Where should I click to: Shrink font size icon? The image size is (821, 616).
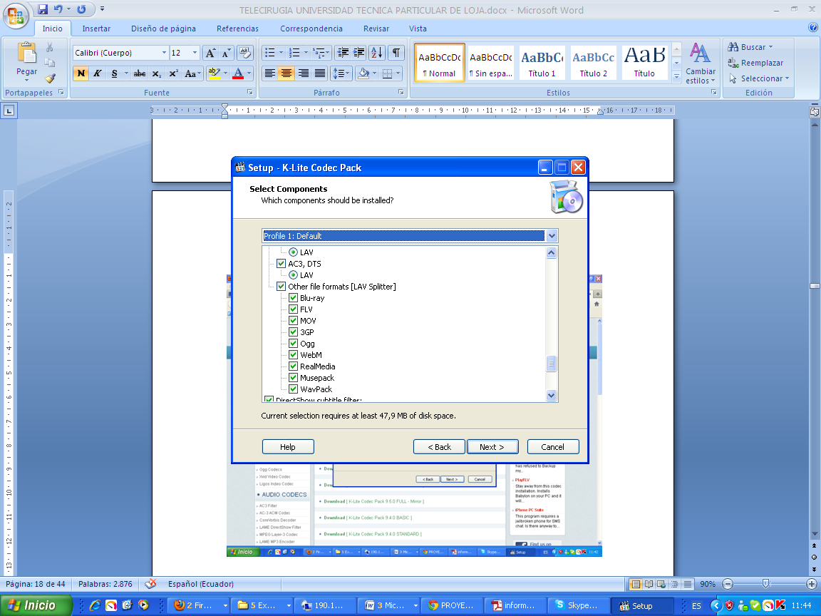click(226, 53)
